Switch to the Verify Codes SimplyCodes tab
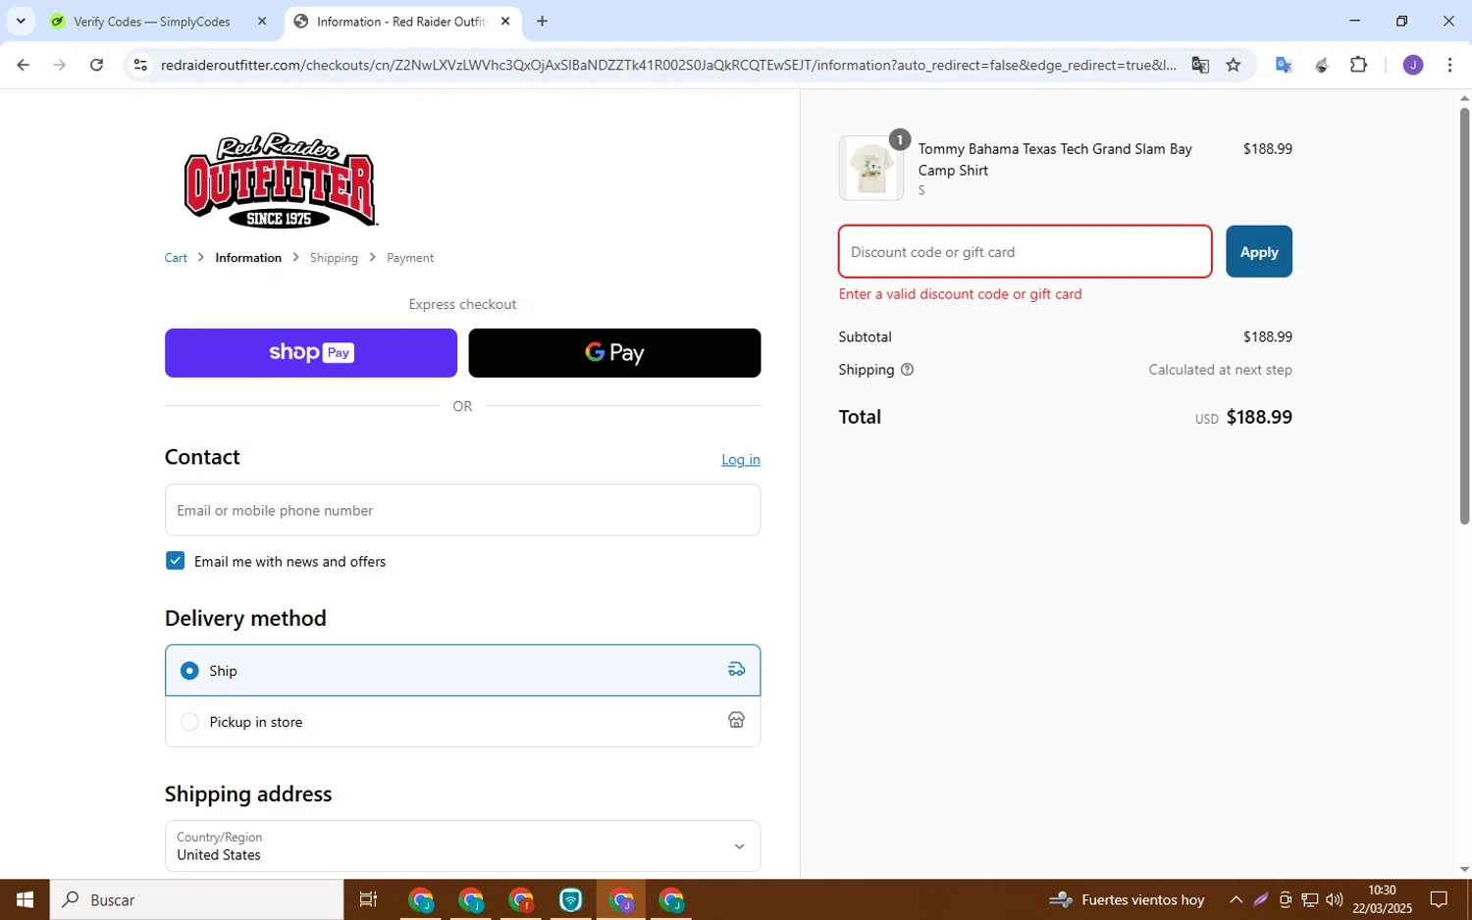This screenshot has height=920, width=1472. click(152, 21)
